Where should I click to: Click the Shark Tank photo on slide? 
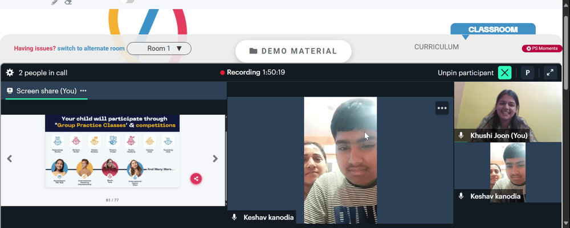click(x=110, y=168)
